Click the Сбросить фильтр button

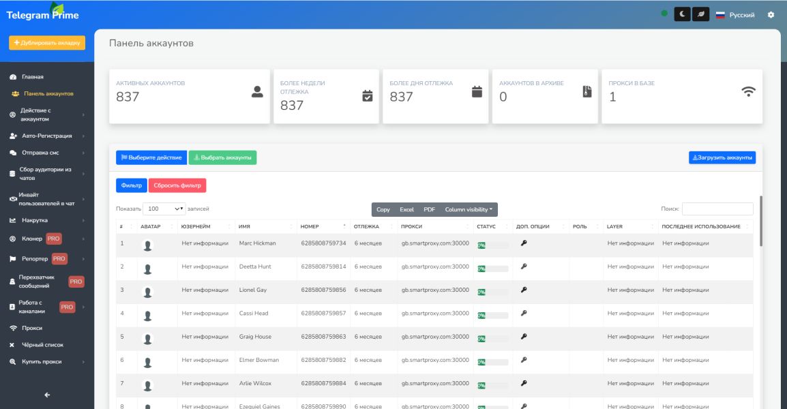tap(177, 185)
